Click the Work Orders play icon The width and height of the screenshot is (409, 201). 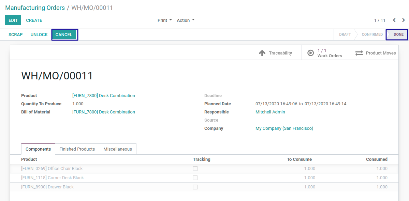pos(310,53)
